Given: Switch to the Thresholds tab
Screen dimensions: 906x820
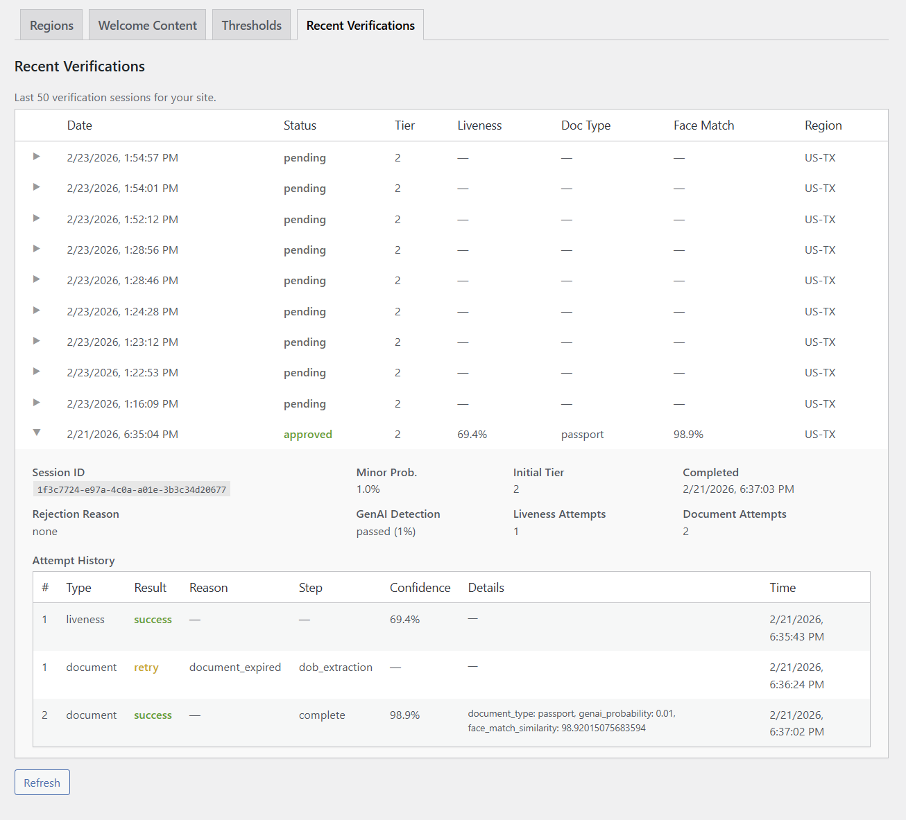Looking at the screenshot, I should tap(251, 24).
